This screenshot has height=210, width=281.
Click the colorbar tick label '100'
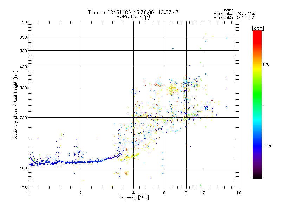click(266, 64)
